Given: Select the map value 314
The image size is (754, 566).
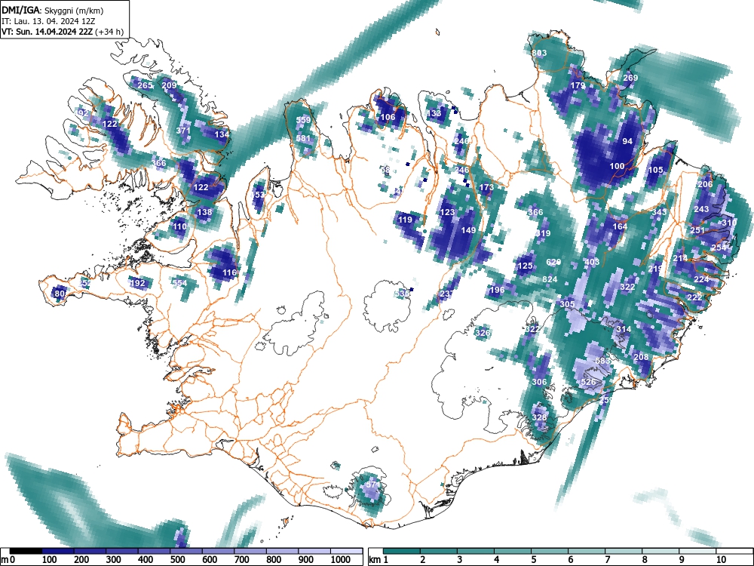Looking at the screenshot, I should tap(624, 329).
